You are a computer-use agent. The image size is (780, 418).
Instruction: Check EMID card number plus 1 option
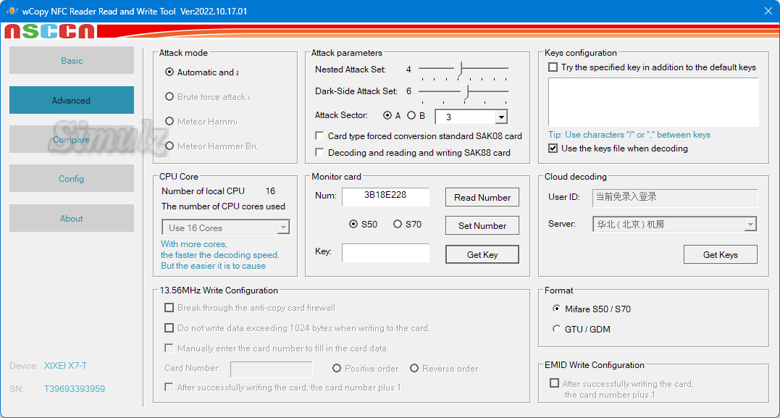[554, 383]
